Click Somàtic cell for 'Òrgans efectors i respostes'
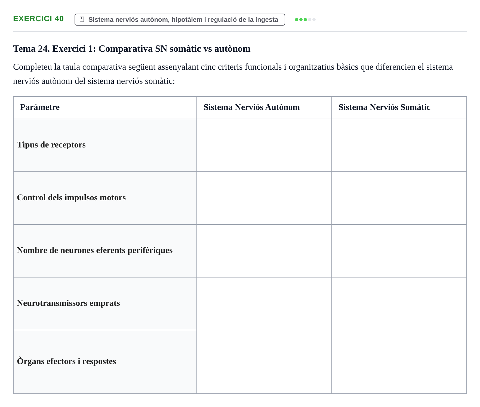This screenshot has height=407, width=480. tap(399, 362)
